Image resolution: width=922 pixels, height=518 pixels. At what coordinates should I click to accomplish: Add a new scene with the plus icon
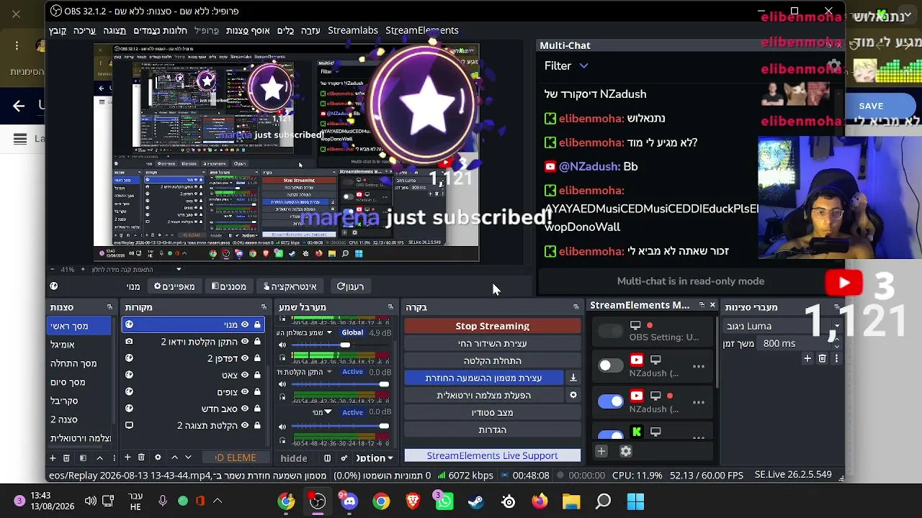[53, 458]
